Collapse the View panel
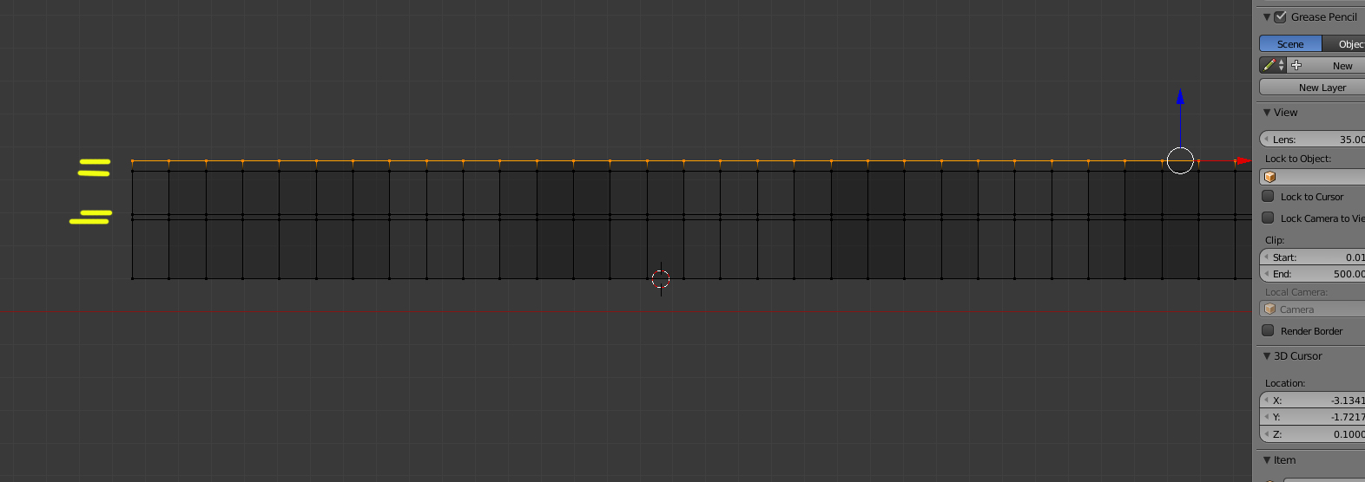Image resolution: width=1365 pixels, height=482 pixels. click(x=1267, y=113)
